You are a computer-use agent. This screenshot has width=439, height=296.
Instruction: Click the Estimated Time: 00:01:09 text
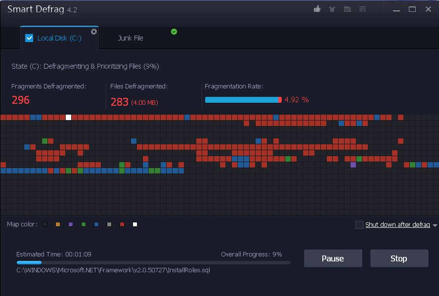pos(54,254)
